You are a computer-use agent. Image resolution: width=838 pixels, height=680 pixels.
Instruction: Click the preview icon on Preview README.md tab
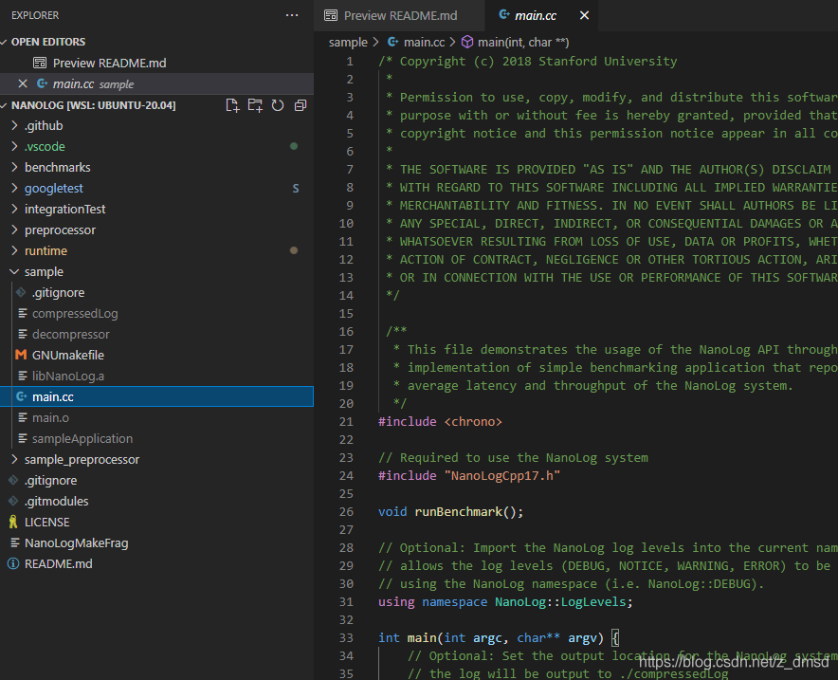[331, 15]
